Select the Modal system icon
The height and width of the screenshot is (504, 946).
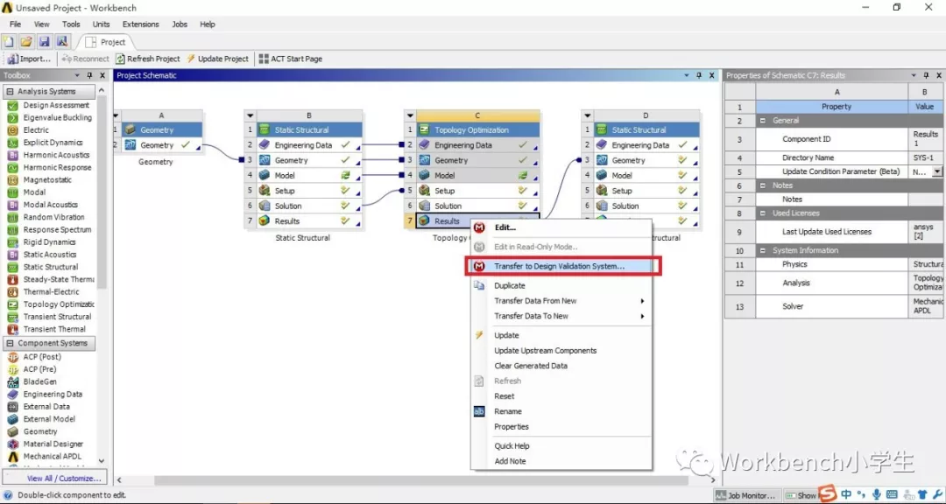tap(12, 192)
